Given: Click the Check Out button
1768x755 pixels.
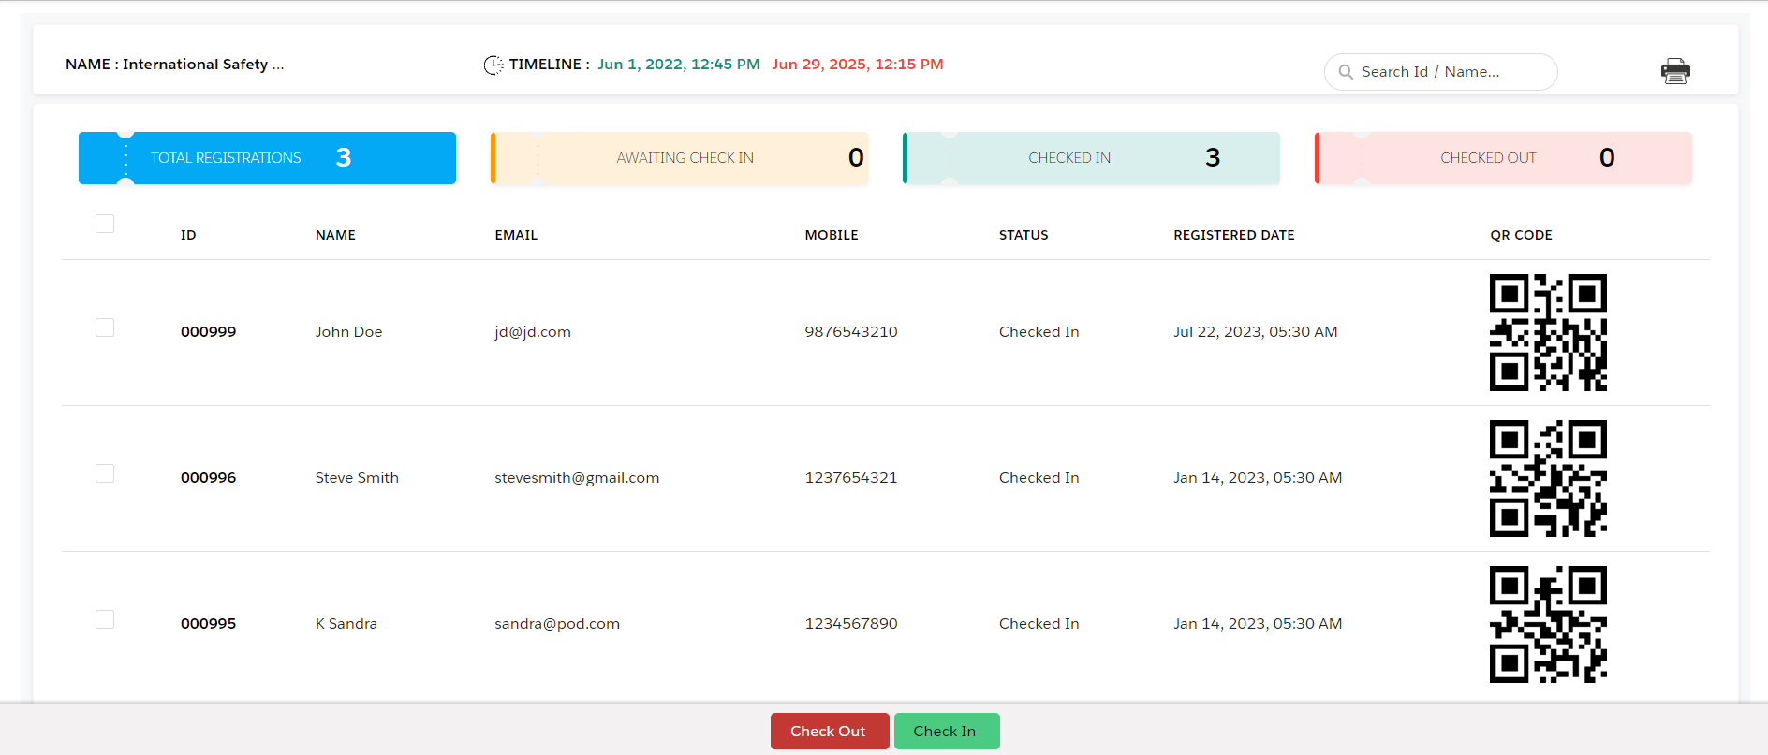Looking at the screenshot, I should tap(829, 731).
